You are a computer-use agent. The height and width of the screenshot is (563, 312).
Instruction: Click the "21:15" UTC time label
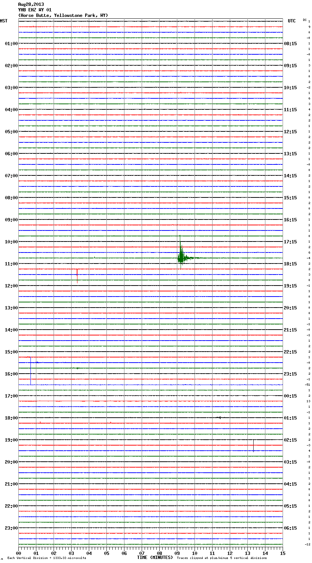(x=290, y=330)
